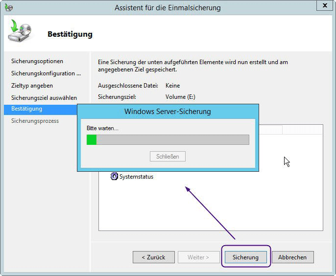Click the backup wizard icon in title bar
This screenshot has height=276, width=336.
[8, 7]
